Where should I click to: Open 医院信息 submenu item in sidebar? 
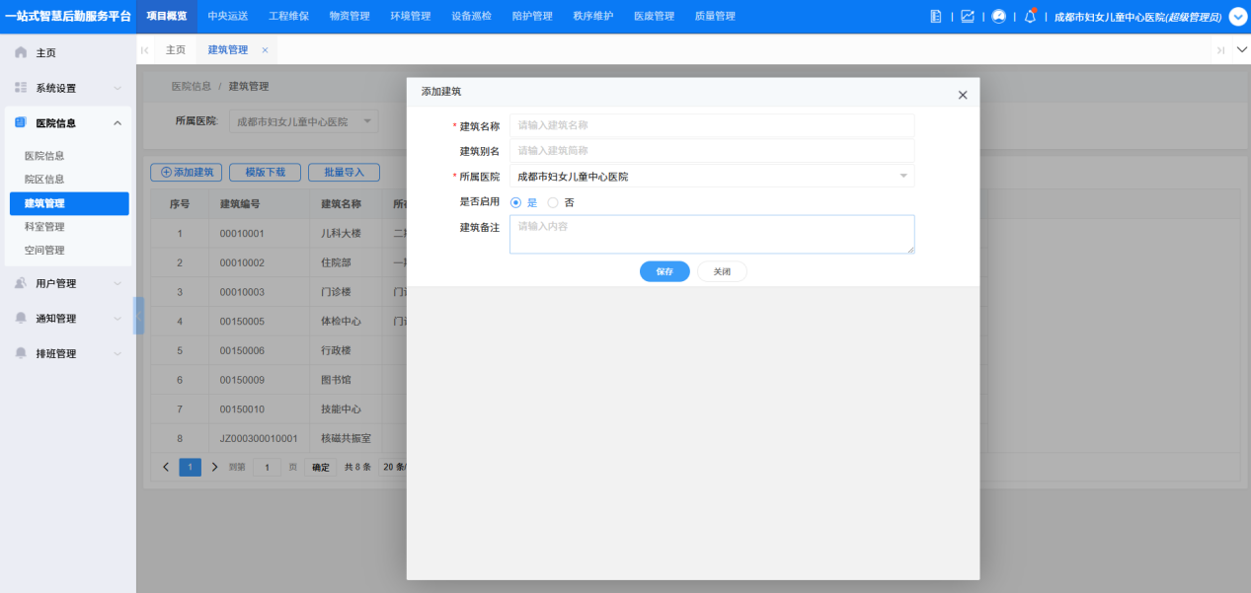[x=44, y=156]
